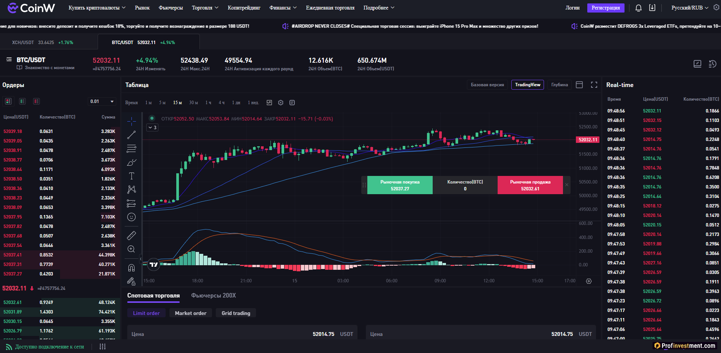This screenshot has width=721, height=353.
Task: Open the chart patterns tool
Action: [131, 190]
